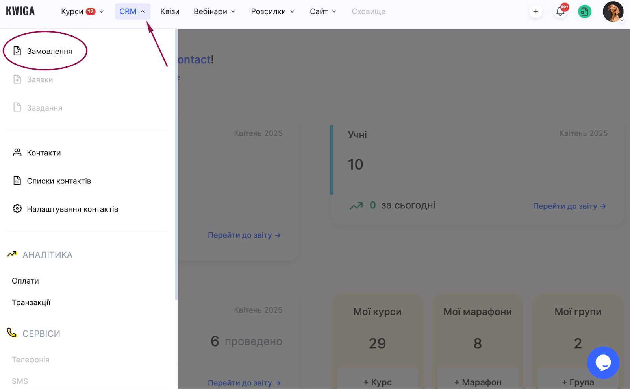This screenshot has width=630, height=389.
Task: Open the Налаштування контактів gear icon
Action: (17, 208)
